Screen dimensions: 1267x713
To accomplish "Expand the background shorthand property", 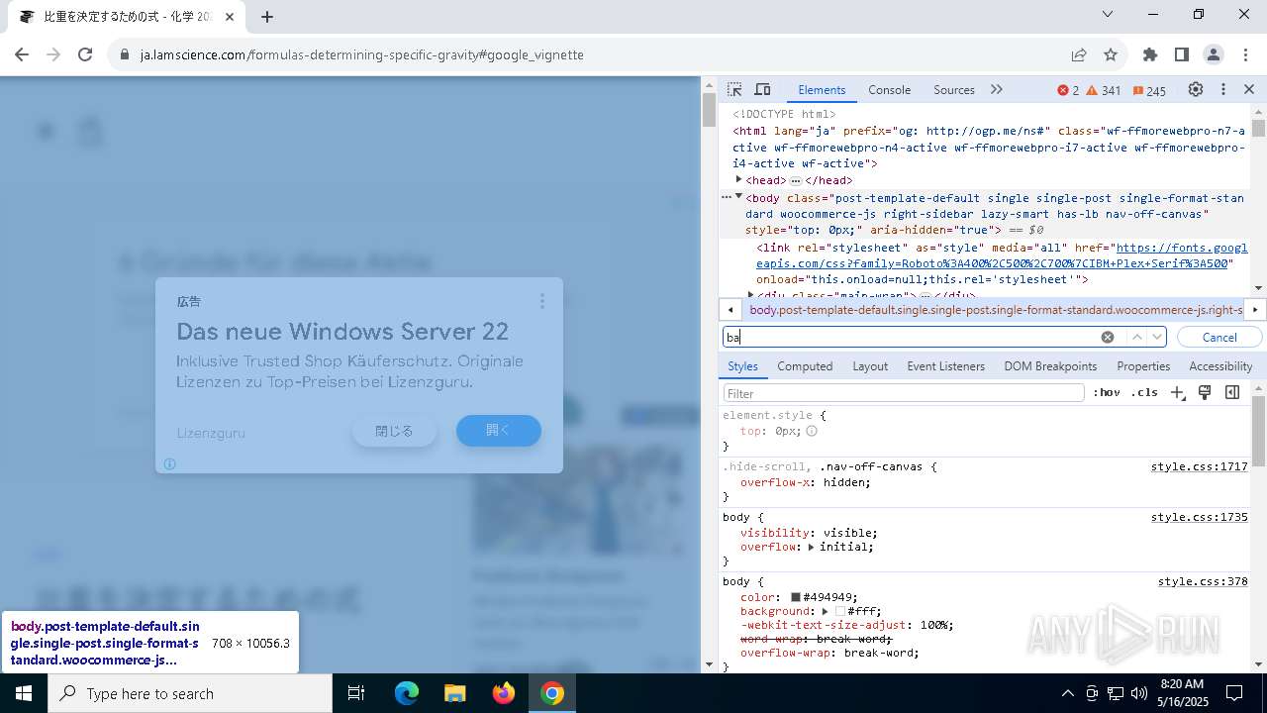I will pos(825,611).
